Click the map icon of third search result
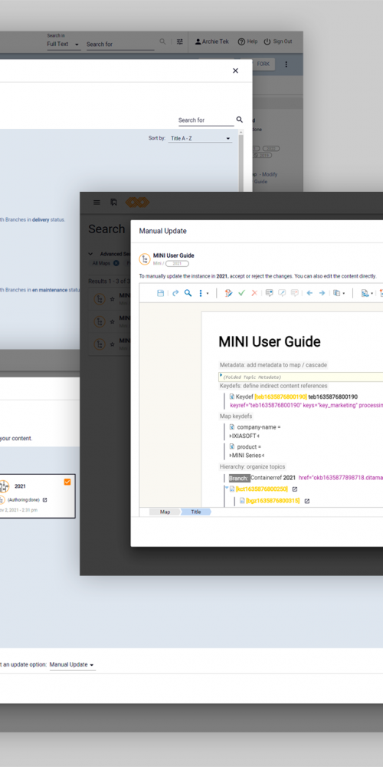Image resolution: width=383 pixels, height=767 pixels. click(100, 344)
